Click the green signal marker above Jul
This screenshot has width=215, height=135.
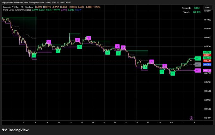click(x=173, y=73)
